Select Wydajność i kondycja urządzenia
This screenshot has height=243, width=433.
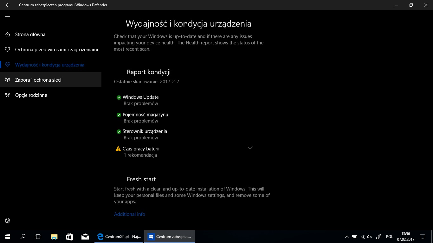pyautogui.click(x=51, y=65)
